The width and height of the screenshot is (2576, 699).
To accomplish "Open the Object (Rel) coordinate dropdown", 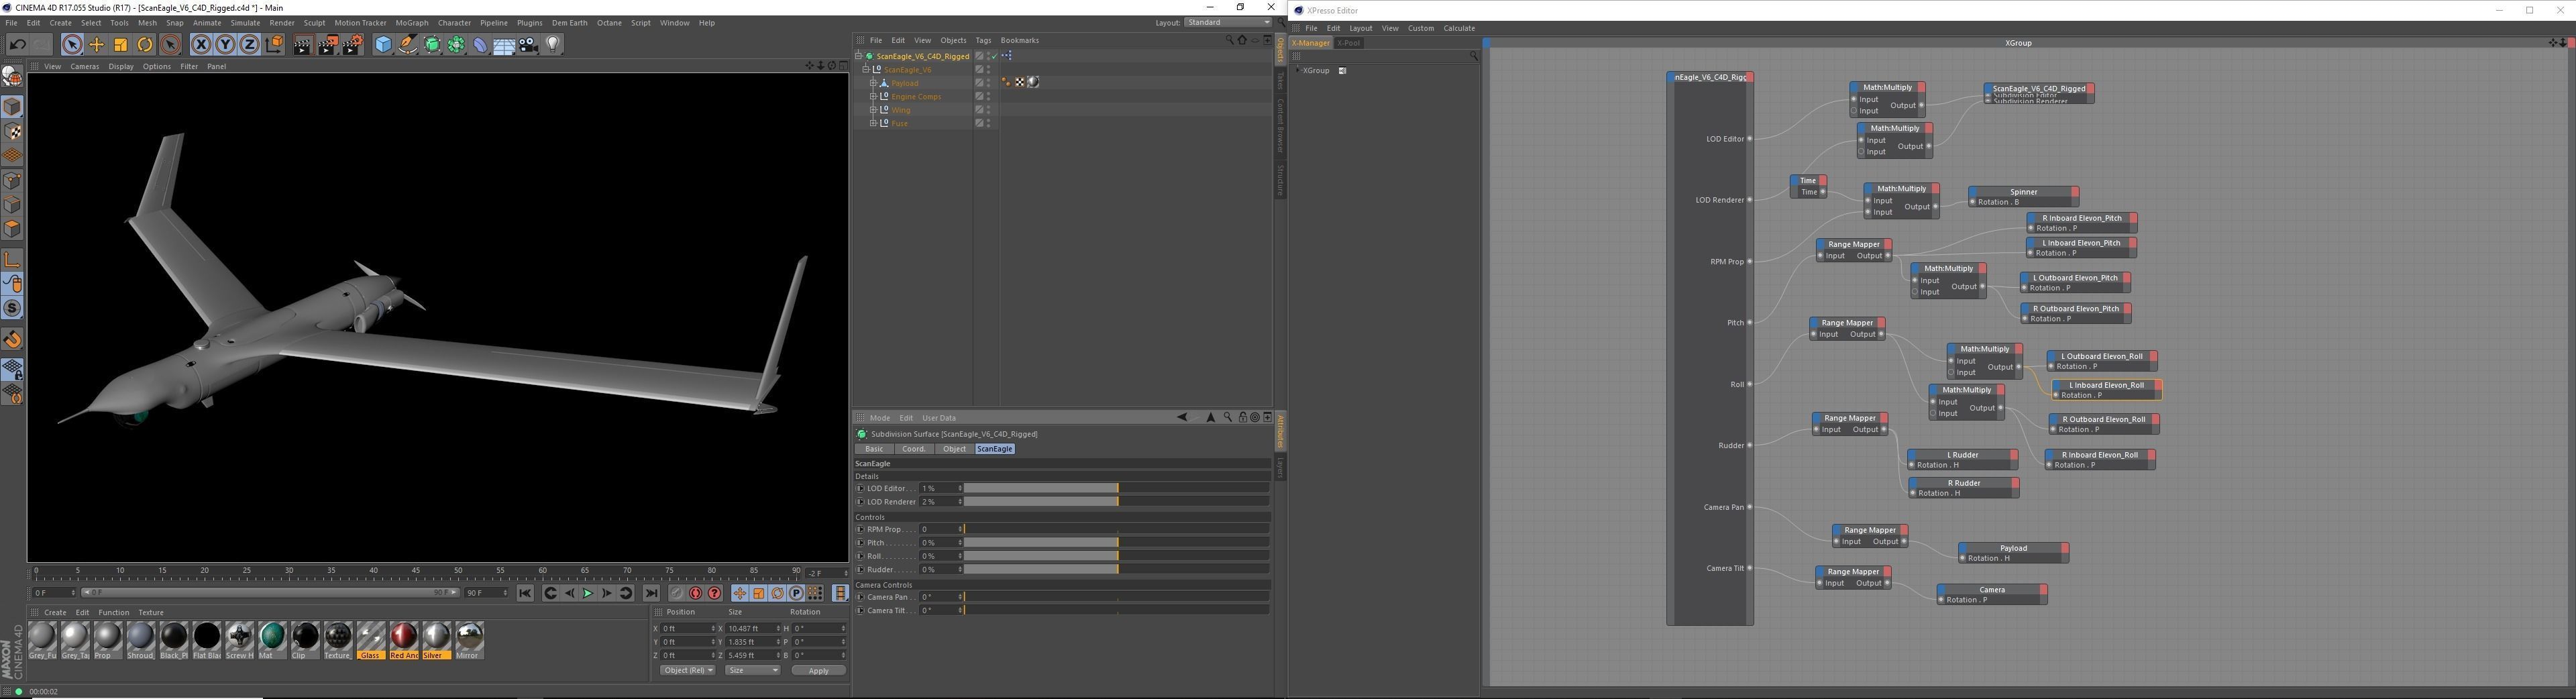I will [x=688, y=671].
